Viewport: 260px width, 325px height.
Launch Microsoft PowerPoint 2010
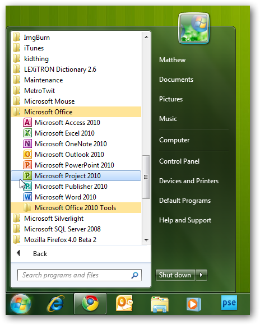[x=76, y=165]
